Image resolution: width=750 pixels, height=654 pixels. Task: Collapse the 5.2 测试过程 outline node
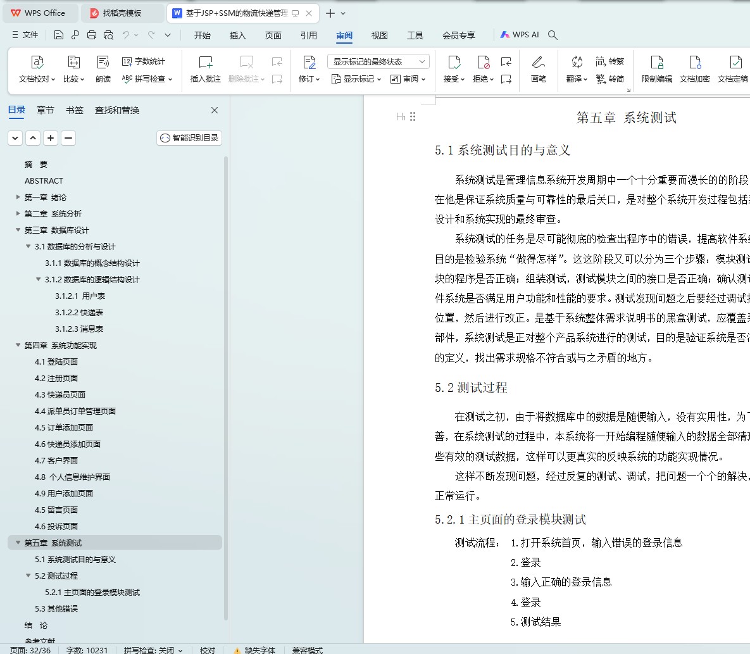tap(28, 575)
